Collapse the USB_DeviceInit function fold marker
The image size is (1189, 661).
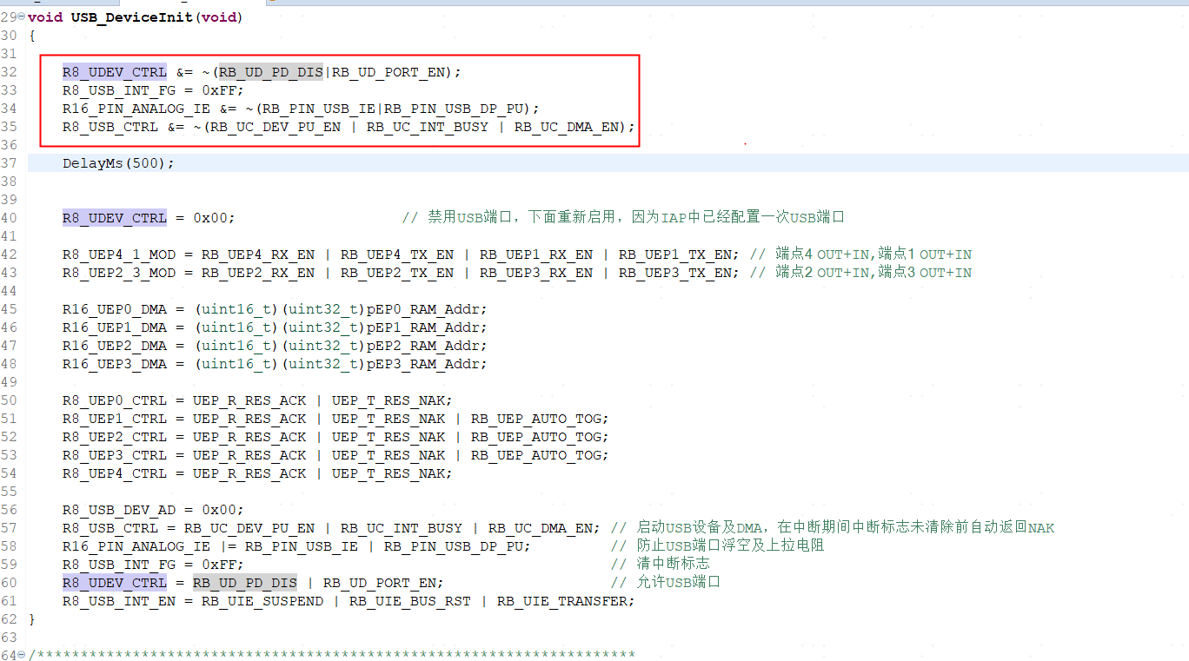22,17
